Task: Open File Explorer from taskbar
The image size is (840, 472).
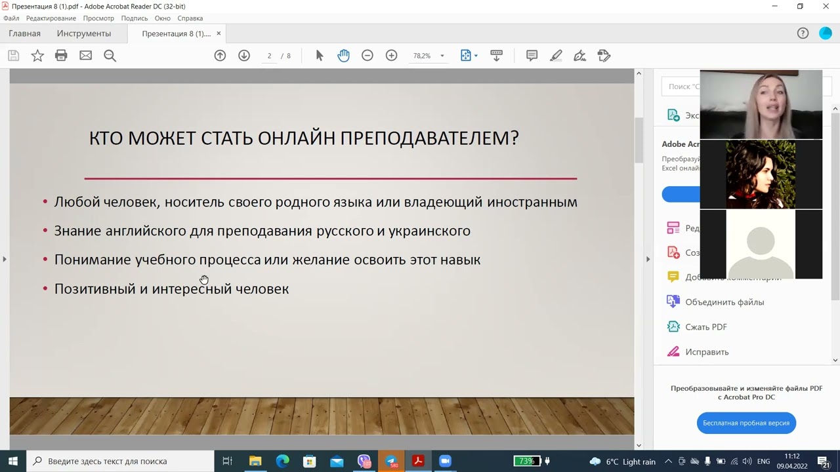Action: (255, 461)
